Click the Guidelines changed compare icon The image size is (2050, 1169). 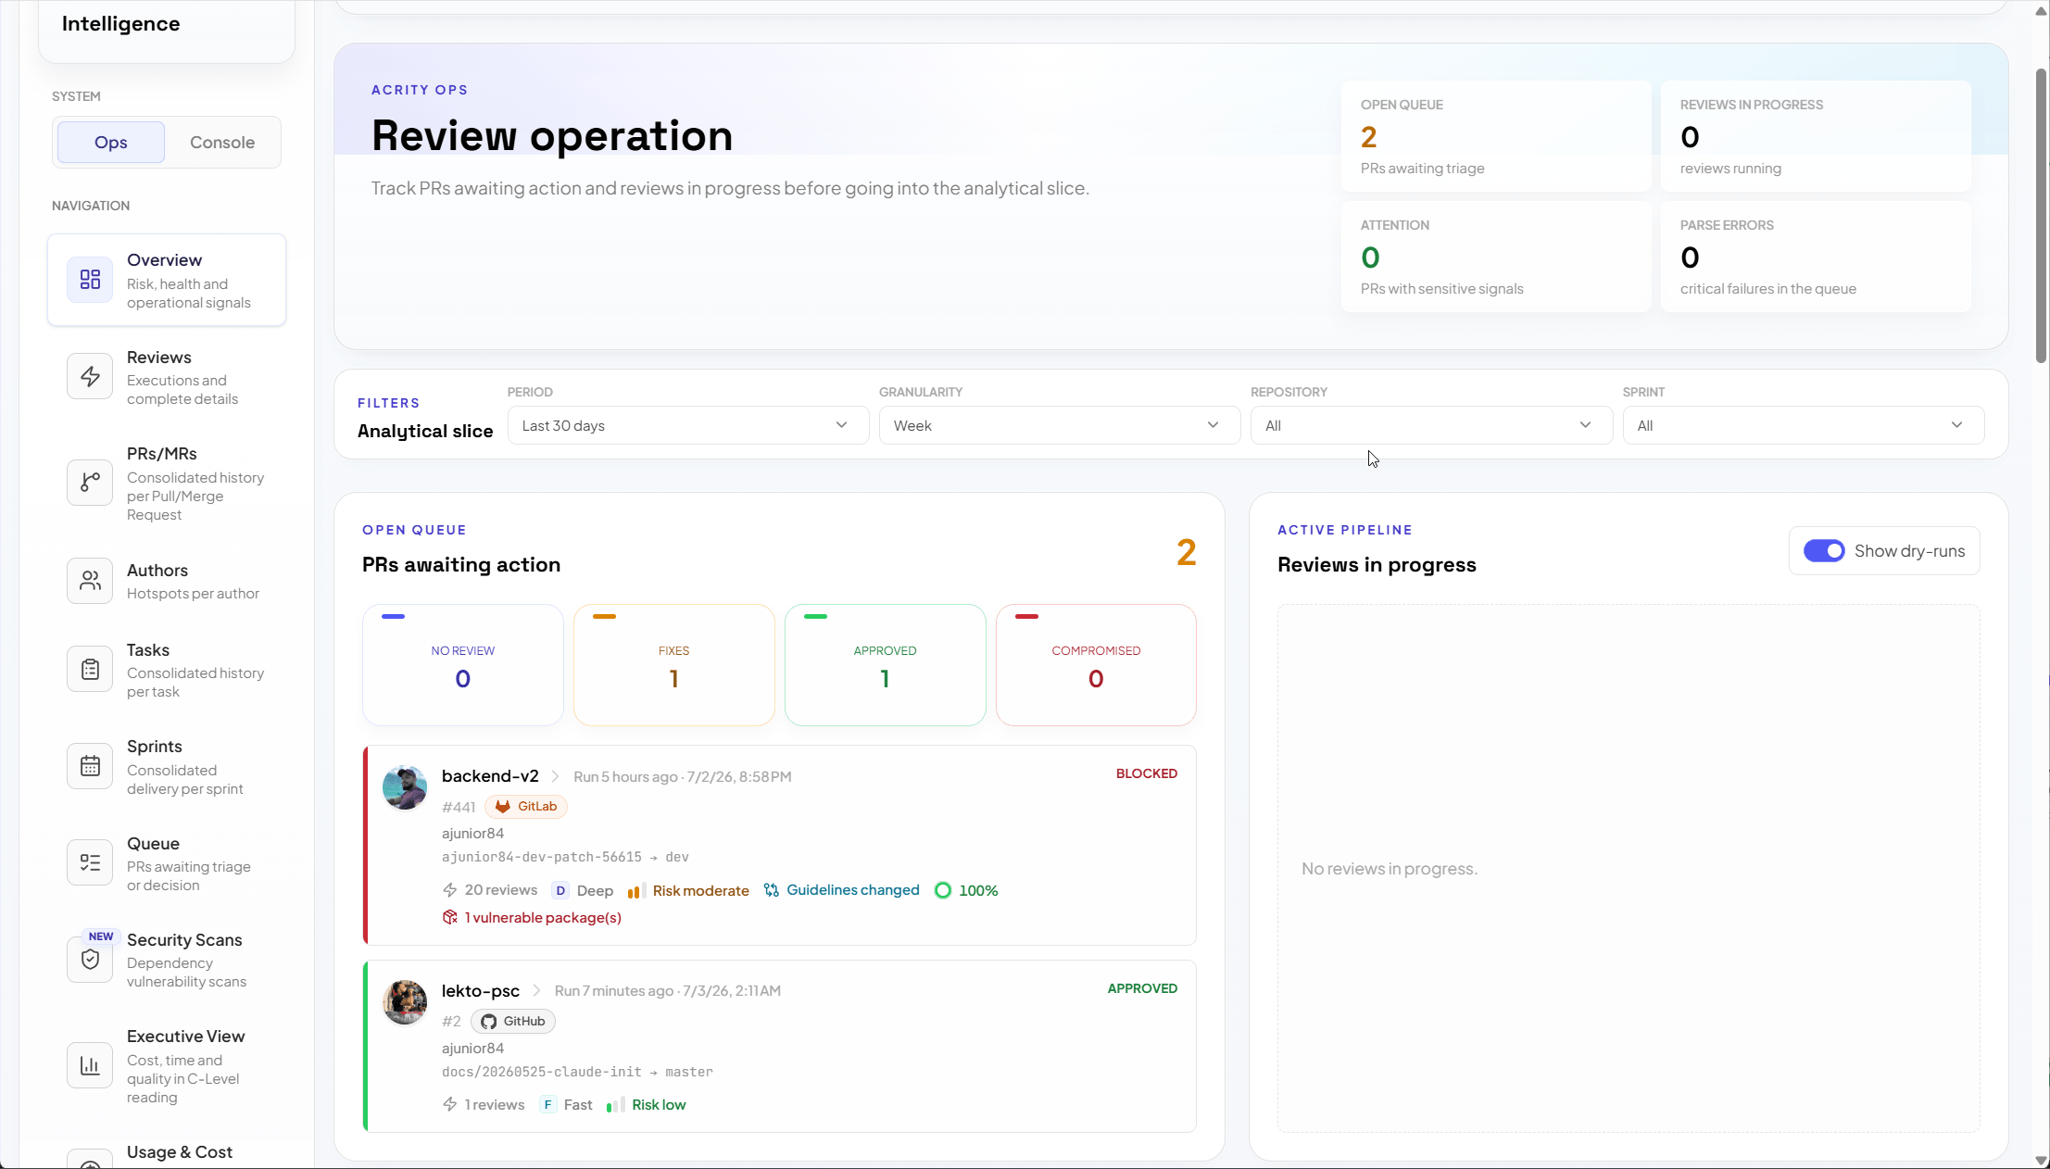tap(771, 890)
